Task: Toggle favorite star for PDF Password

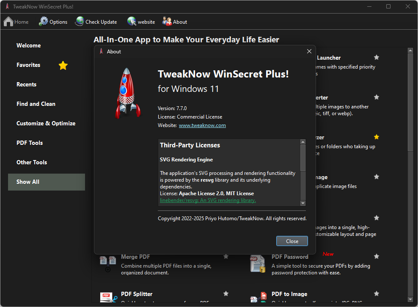Action: click(377, 256)
